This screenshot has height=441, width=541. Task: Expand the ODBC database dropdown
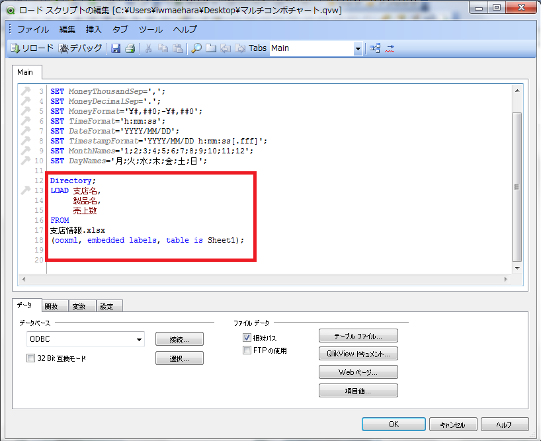139,339
